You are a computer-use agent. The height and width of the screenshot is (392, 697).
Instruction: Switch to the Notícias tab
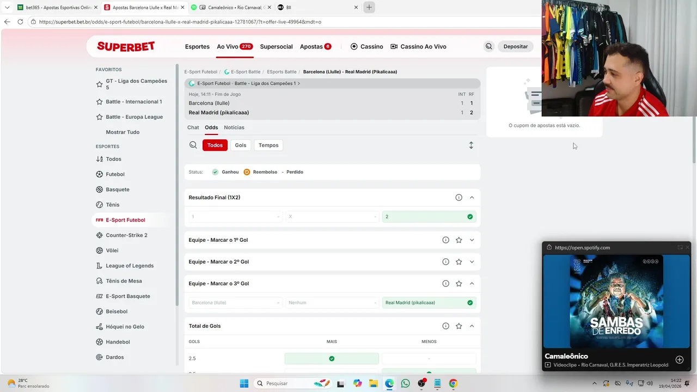(x=234, y=127)
